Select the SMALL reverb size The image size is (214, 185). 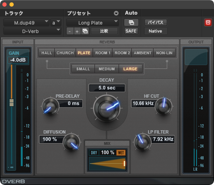coord(83,69)
